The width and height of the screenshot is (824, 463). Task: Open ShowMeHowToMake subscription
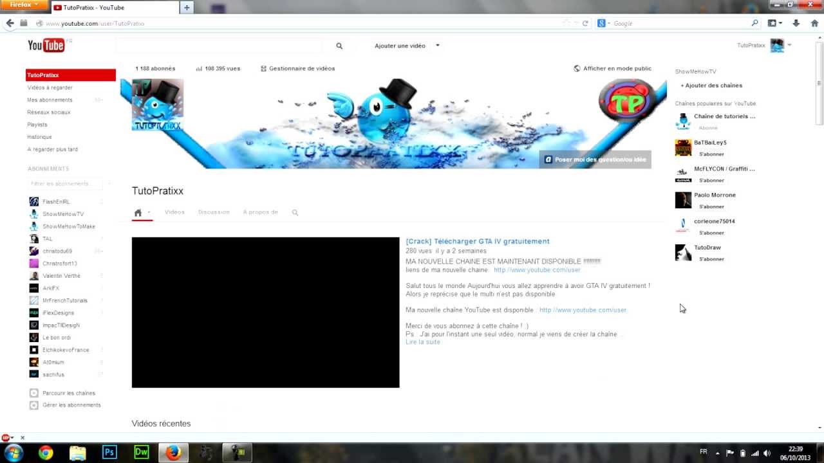[x=68, y=226]
